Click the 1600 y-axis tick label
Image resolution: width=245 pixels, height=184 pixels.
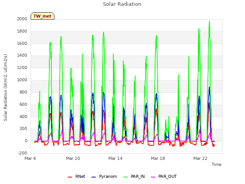click(22, 43)
